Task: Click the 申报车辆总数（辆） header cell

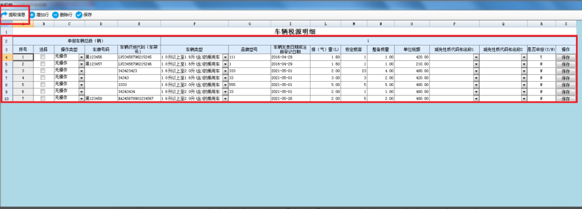Action: tap(87, 41)
